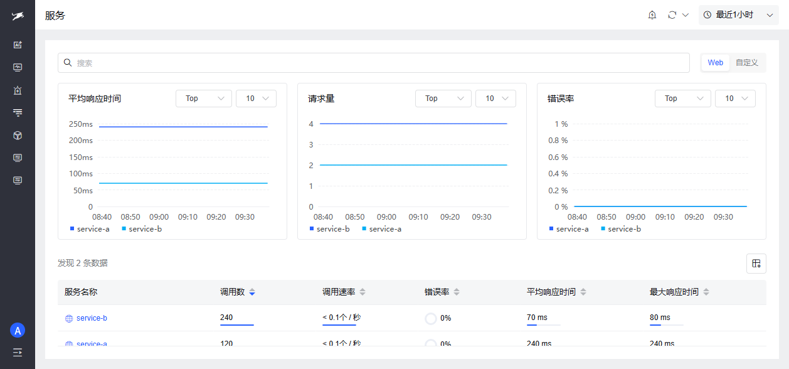The image size is (789, 369).
Task: Open the user avatar A
Action: click(18, 331)
